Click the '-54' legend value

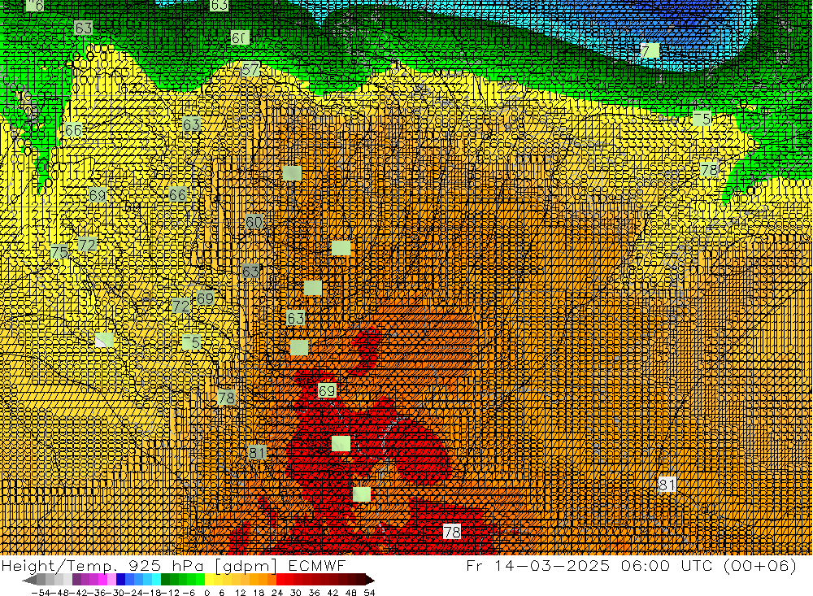tap(41, 593)
